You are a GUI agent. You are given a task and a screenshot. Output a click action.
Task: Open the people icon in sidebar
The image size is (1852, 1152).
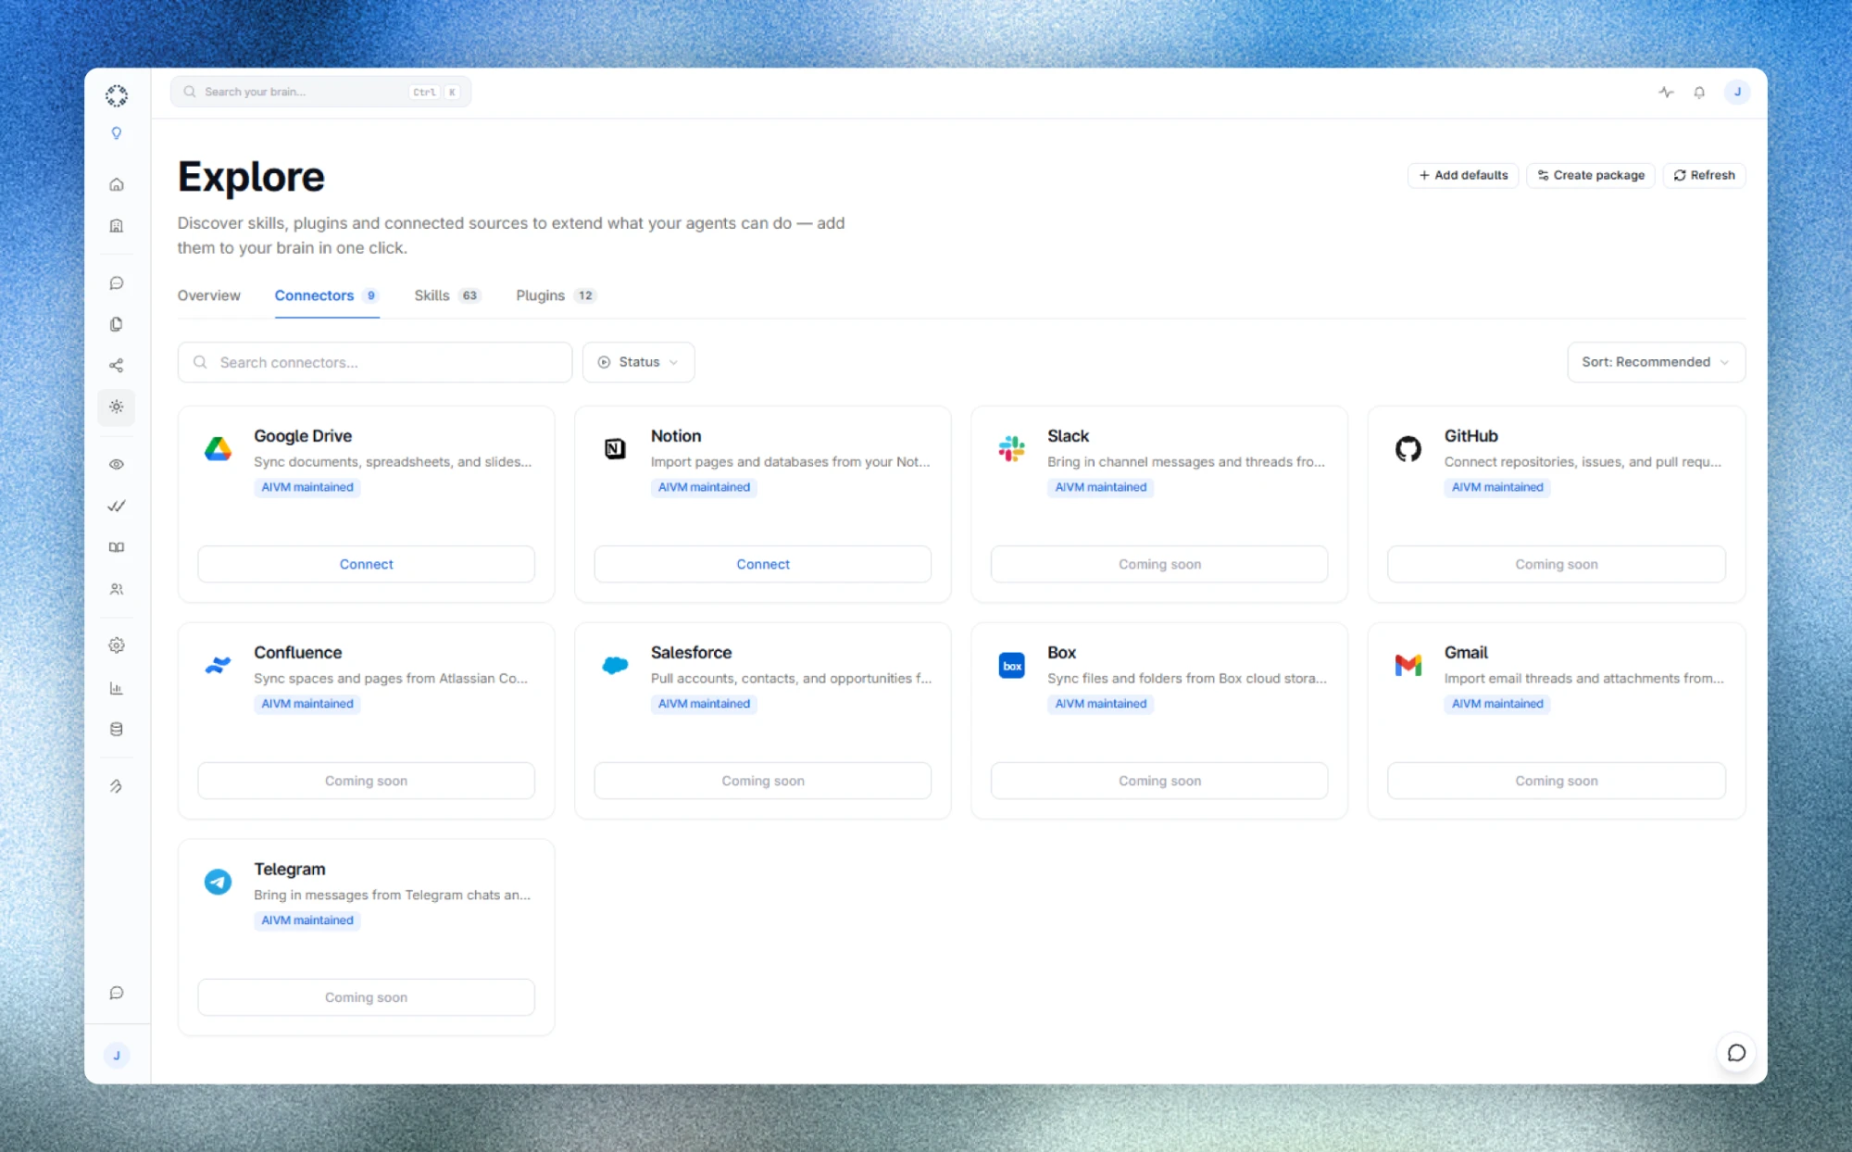117,589
